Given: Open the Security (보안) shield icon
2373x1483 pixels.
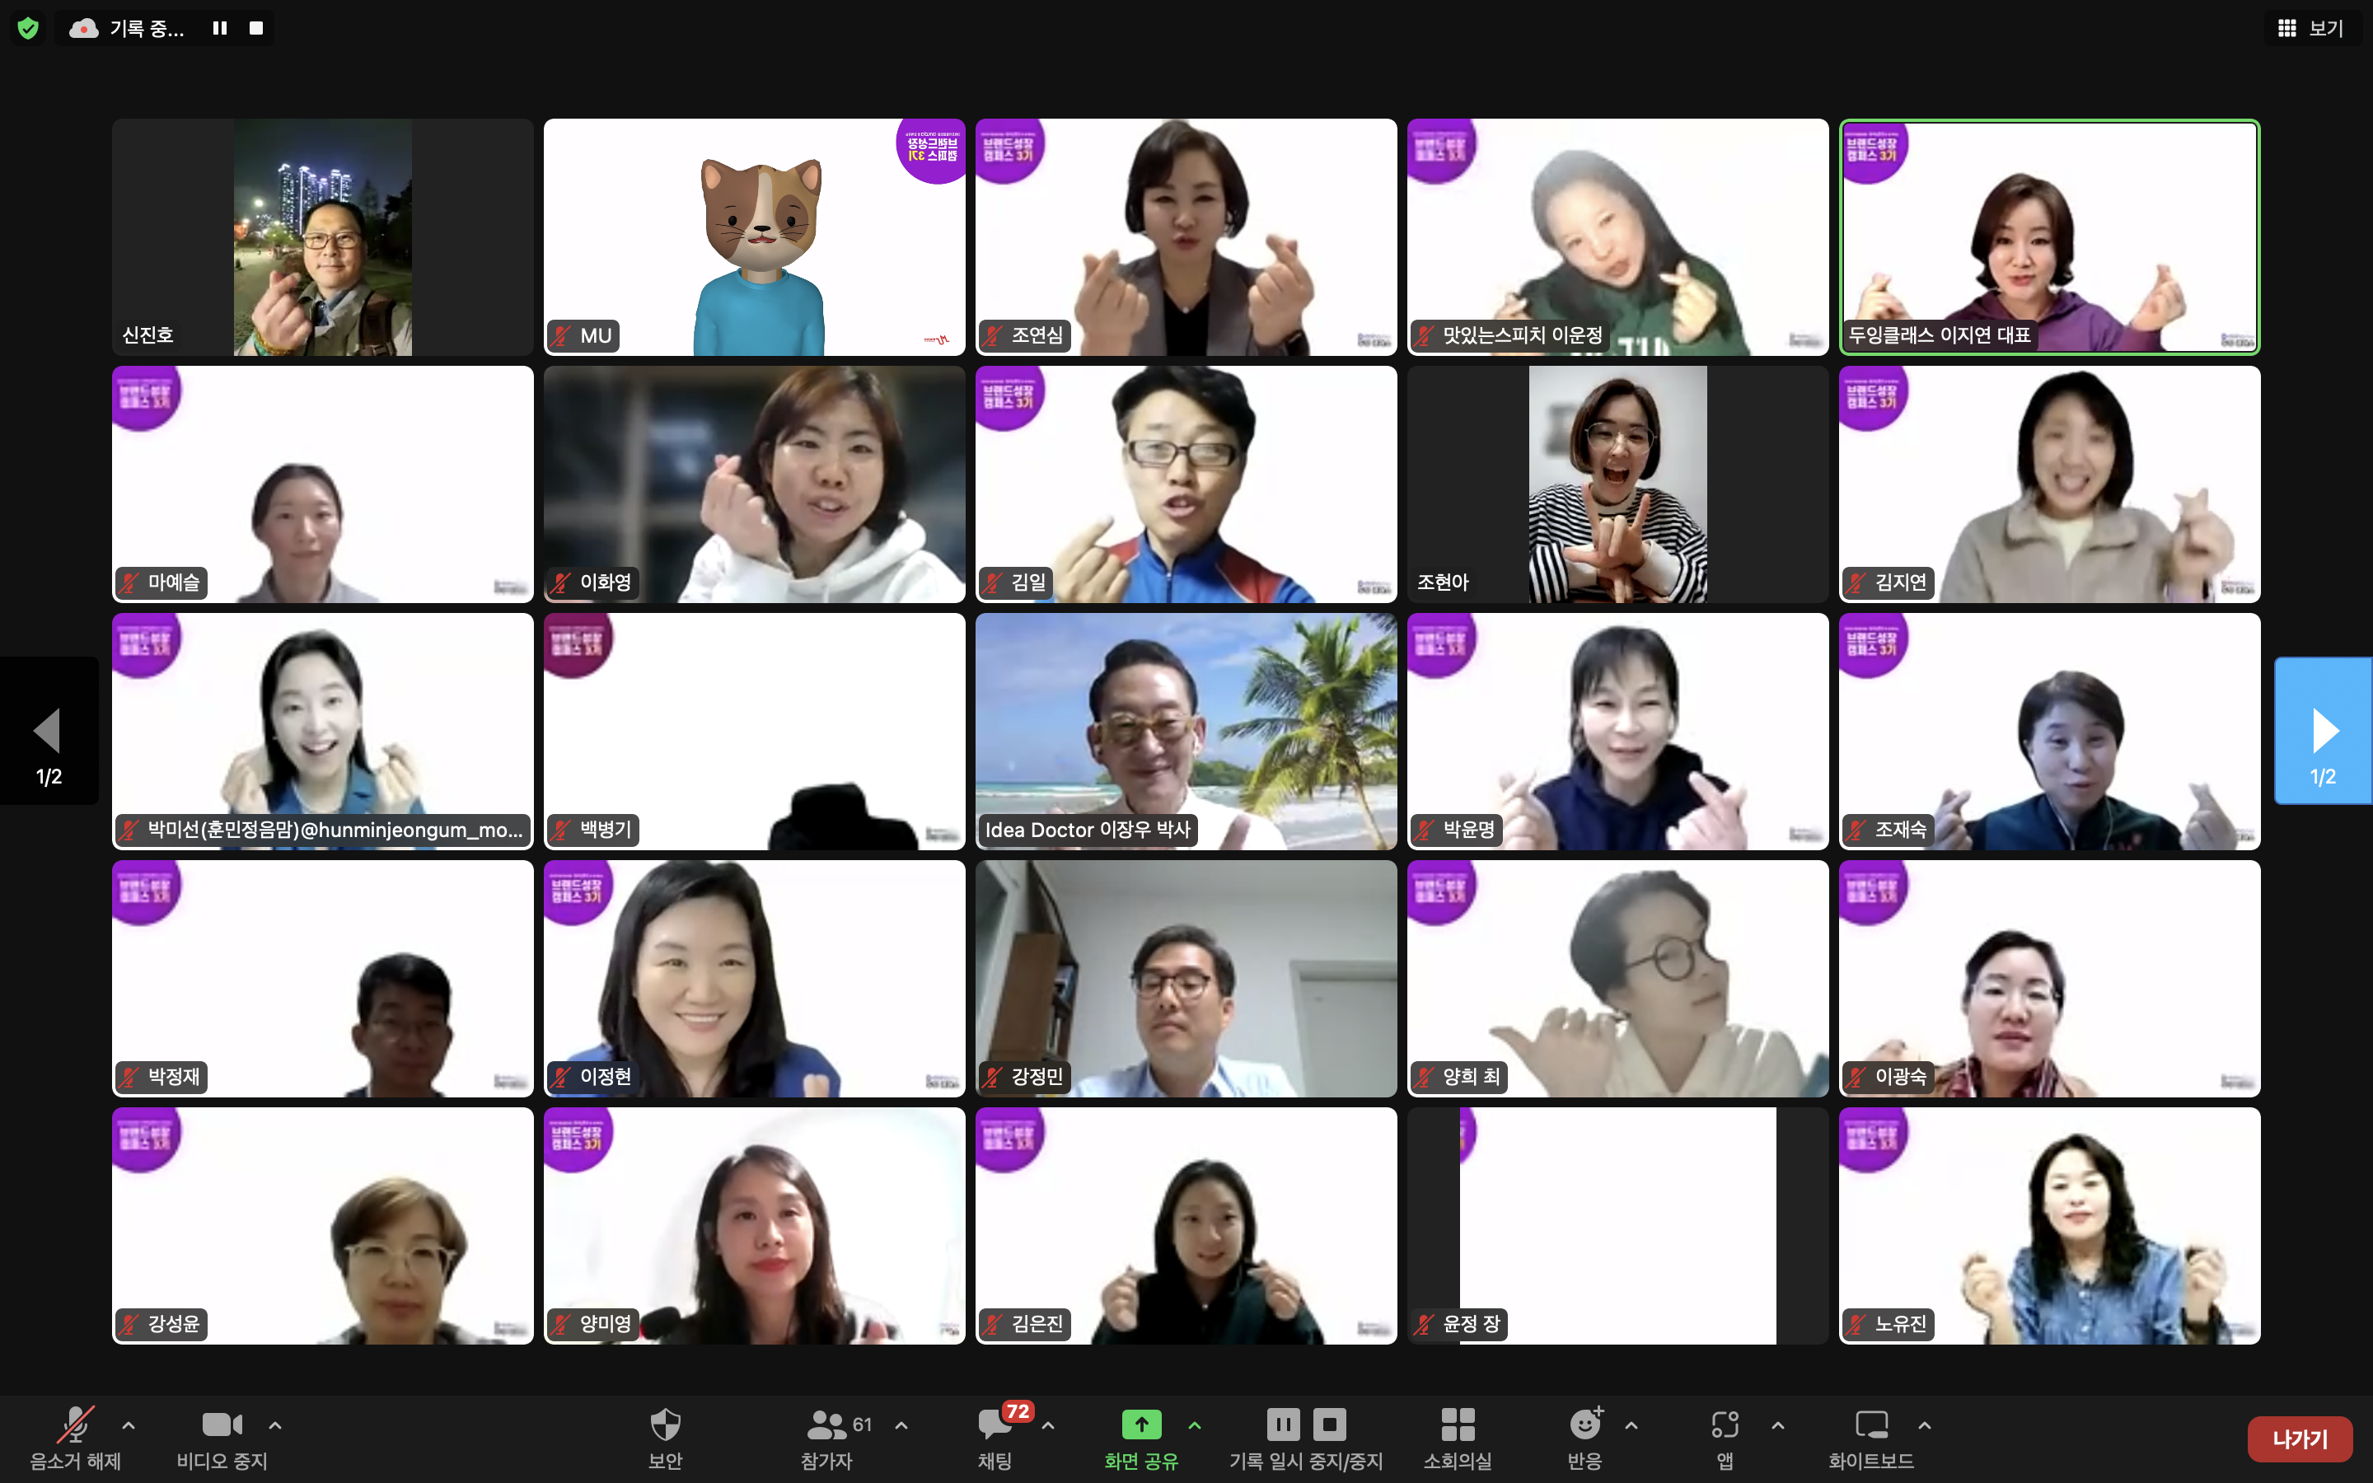Looking at the screenshot, I should (x=665, y=1425).
